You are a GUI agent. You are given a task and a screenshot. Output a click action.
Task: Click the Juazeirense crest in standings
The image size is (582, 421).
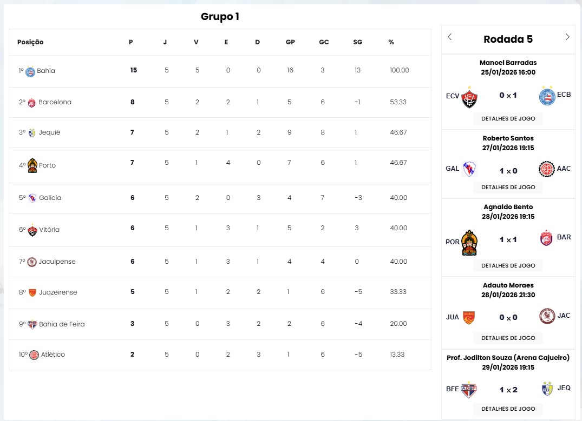pos(32,293)
